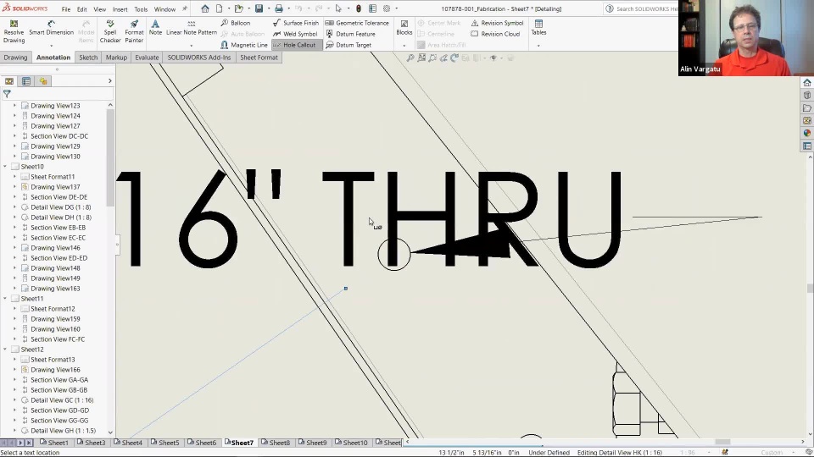Image resolution: width=814 pixels, height=457 pixels.
Task: Select the Format Painter tool
Action: coord(134,31)
